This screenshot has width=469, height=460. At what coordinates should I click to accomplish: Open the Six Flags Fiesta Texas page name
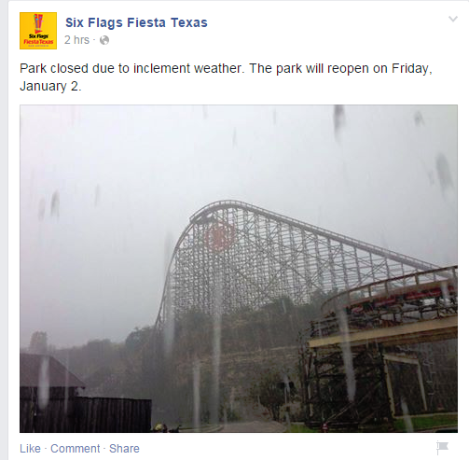pos(136,22)
